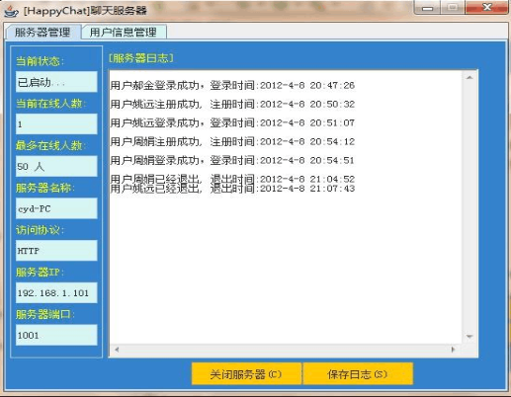
Task: Minimize the HappyChat server window
Action: pyautogui.click(x=427, y=7)
